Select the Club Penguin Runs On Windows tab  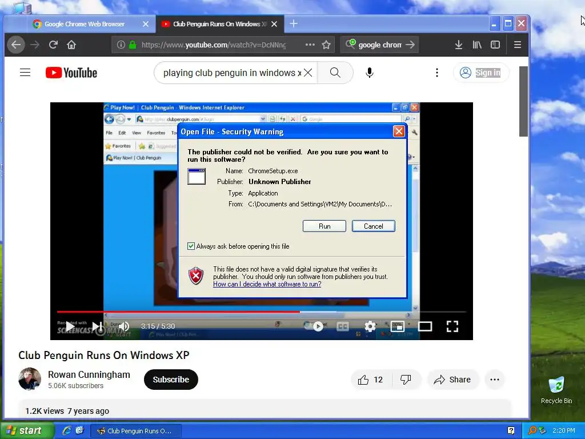(220, 24)
